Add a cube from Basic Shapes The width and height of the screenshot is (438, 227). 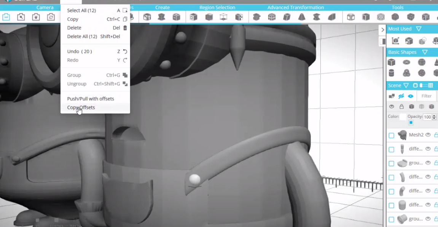[391, 62]
